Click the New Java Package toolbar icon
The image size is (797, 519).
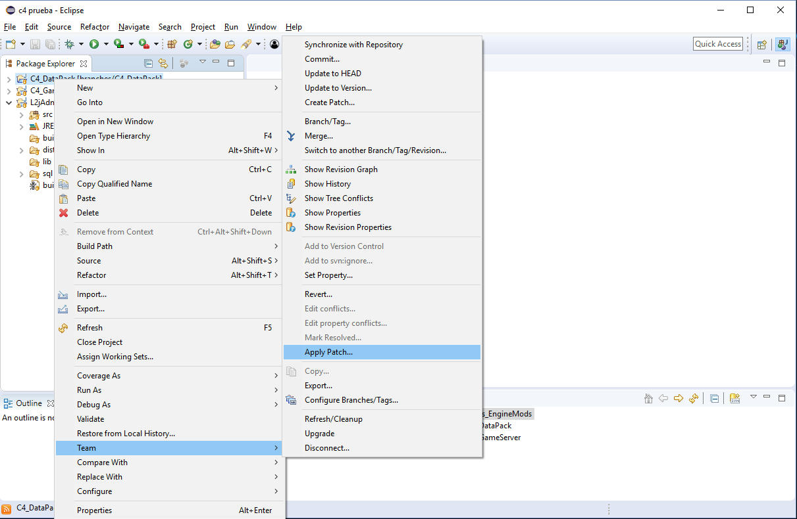coord(172,44)
